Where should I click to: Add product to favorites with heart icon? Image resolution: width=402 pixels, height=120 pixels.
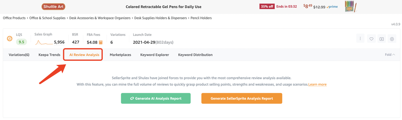[x=371, y=39]
